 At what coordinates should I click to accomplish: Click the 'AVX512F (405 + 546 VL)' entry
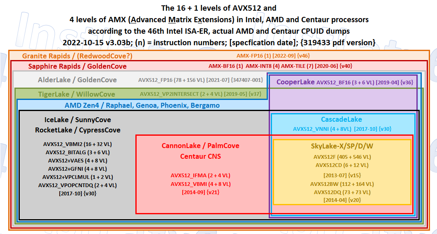tap(342, 157)
